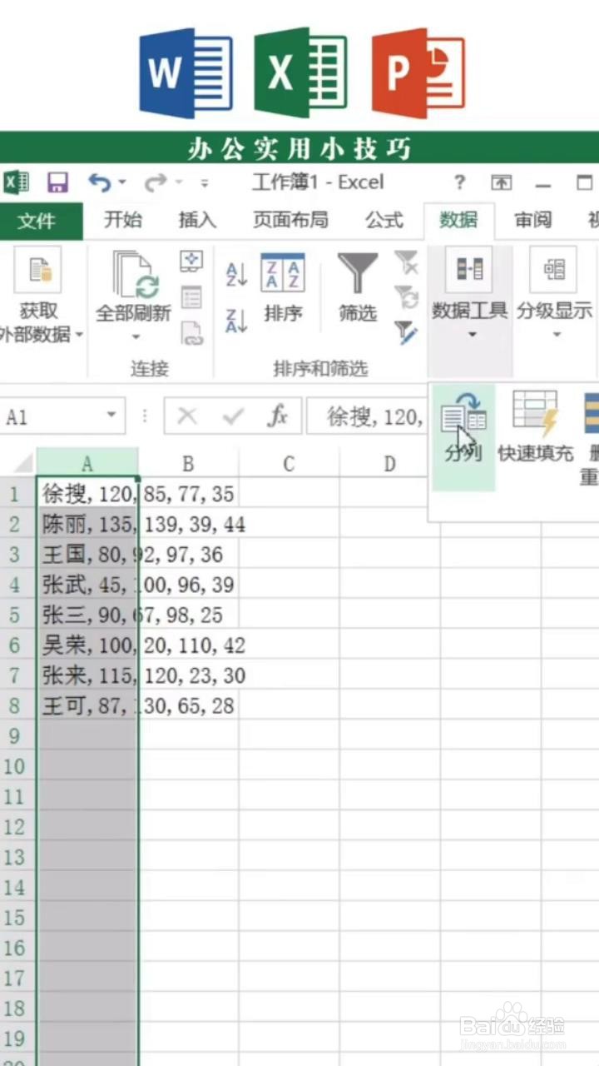The width and height of the screenshot is (599, 1066).
Task: Click the Edit Links icon in 连接 group
Action: (192, 333)
